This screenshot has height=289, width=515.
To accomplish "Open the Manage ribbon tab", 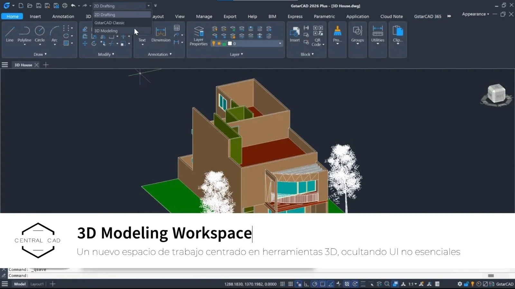I will [x=204, y=16].
